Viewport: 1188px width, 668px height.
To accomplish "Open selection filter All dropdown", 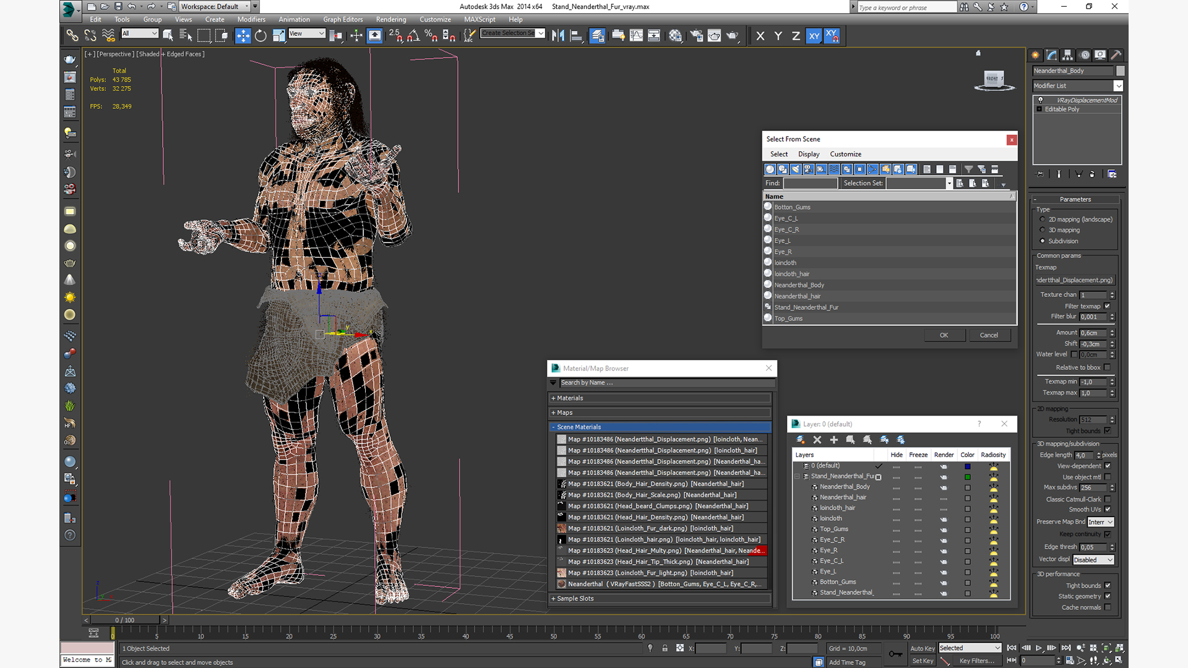I will click(x=140, y=33).
